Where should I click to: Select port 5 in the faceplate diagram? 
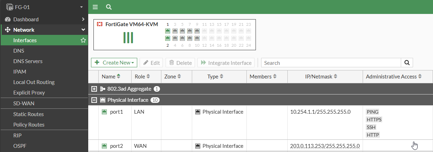(182, 31)
